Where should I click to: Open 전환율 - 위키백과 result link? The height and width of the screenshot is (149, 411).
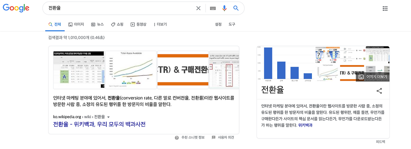point(99,124)
